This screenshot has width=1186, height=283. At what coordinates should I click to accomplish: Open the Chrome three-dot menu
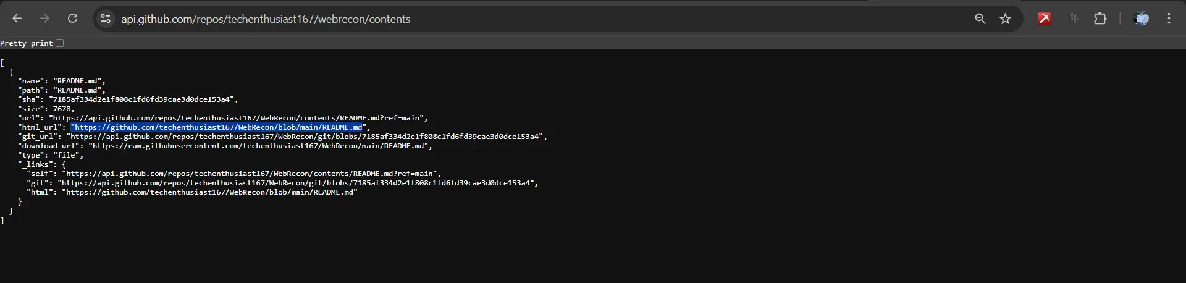(1169, 19)
